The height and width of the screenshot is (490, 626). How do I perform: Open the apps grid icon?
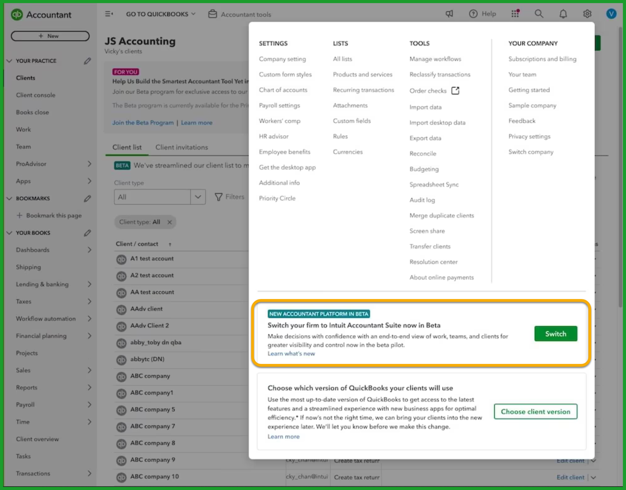point(515,14)
